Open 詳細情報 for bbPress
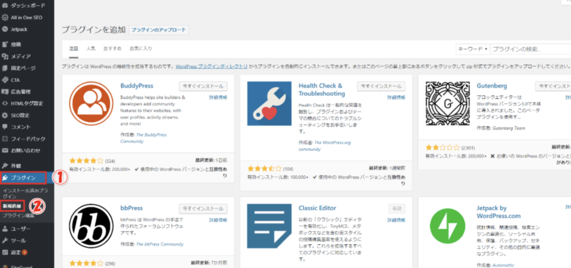The image size is (571, 268). pos(218,220)
